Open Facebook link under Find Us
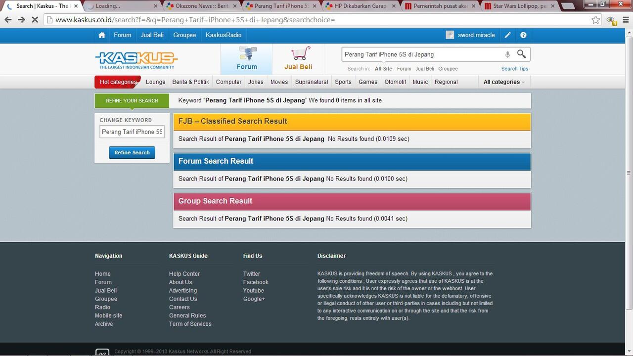633x356 pixels. point(256,282)
